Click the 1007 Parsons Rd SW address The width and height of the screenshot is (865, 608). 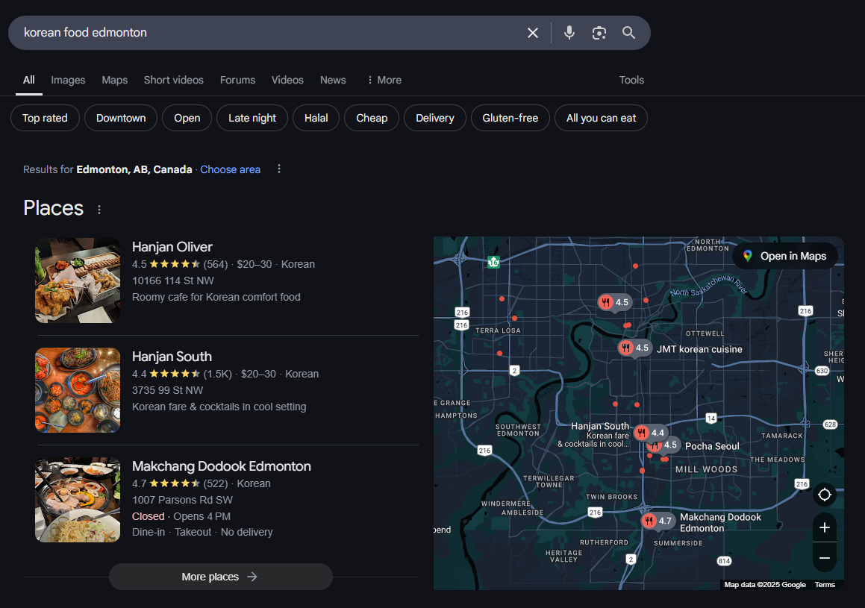tap(182, 500)
